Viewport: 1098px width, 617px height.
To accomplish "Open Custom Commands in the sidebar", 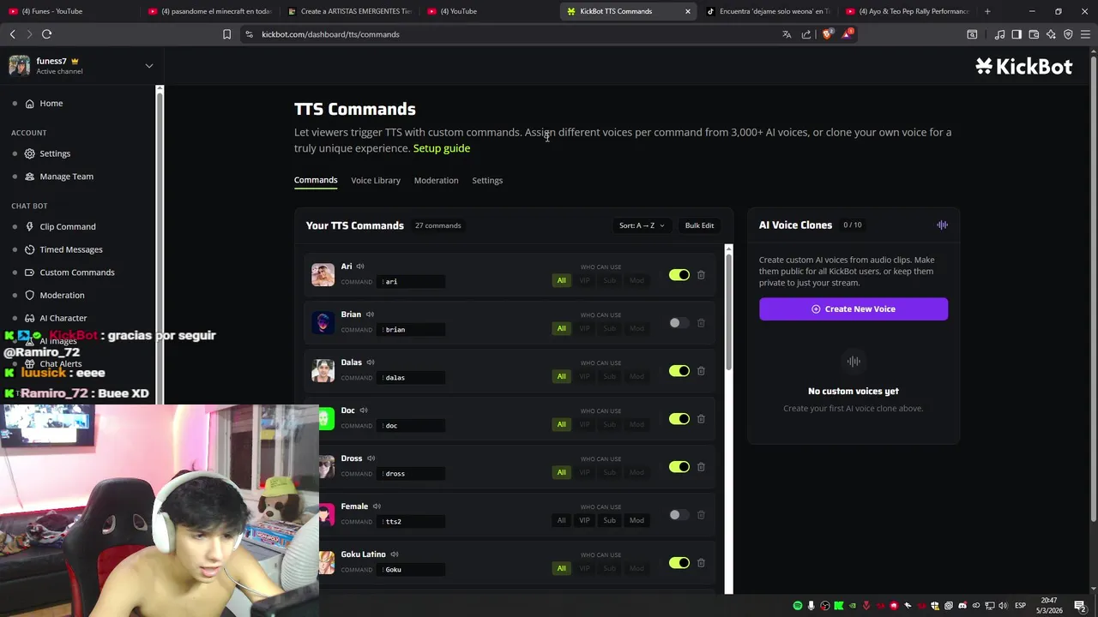I will click(x=76, y=273).
